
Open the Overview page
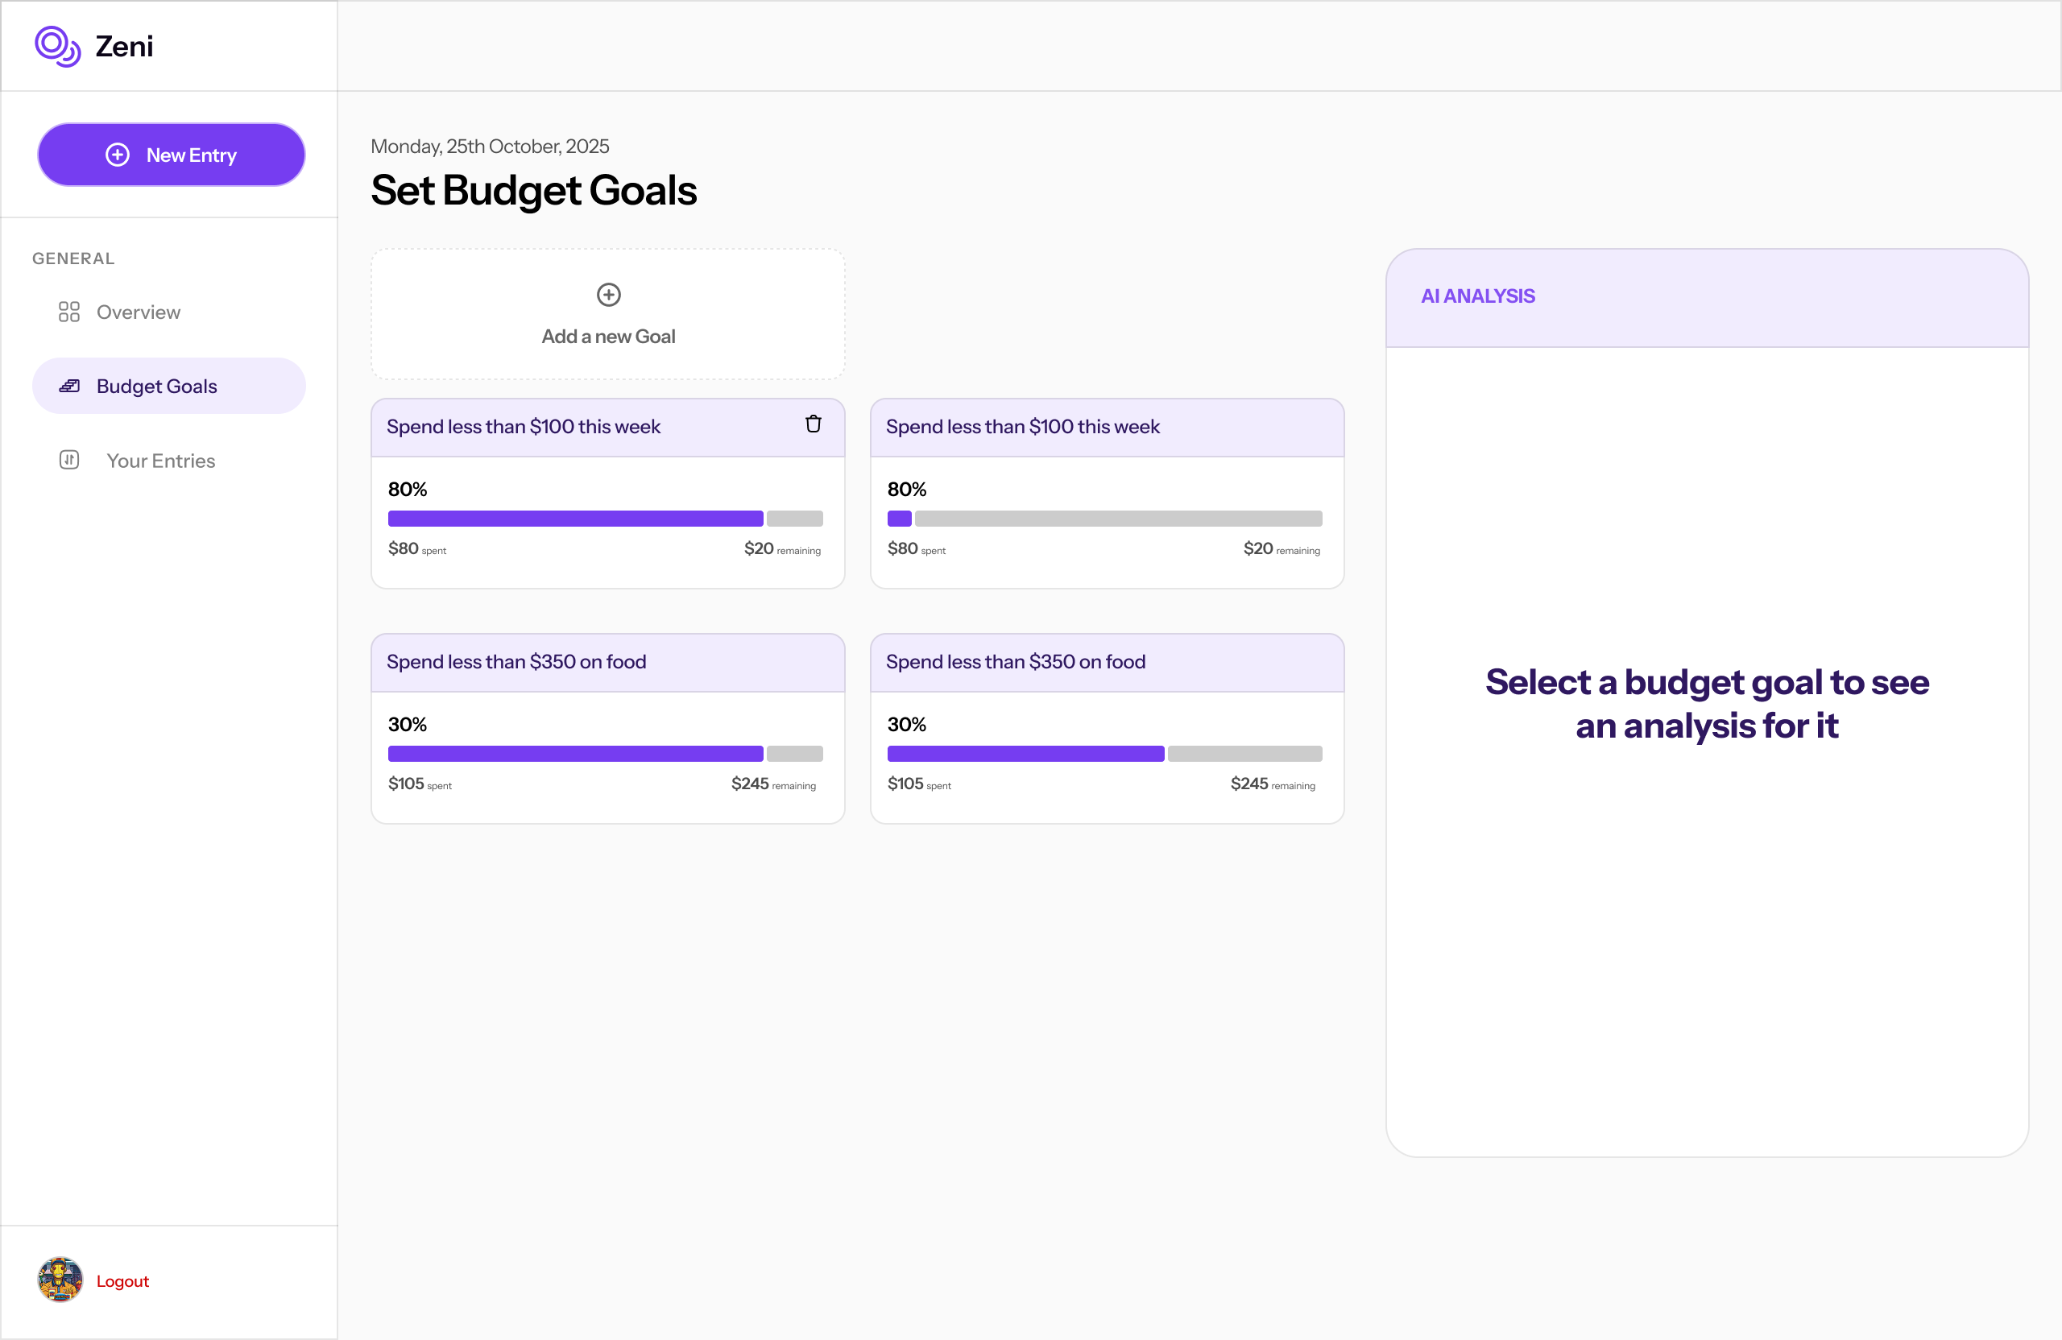click(139, 312)
